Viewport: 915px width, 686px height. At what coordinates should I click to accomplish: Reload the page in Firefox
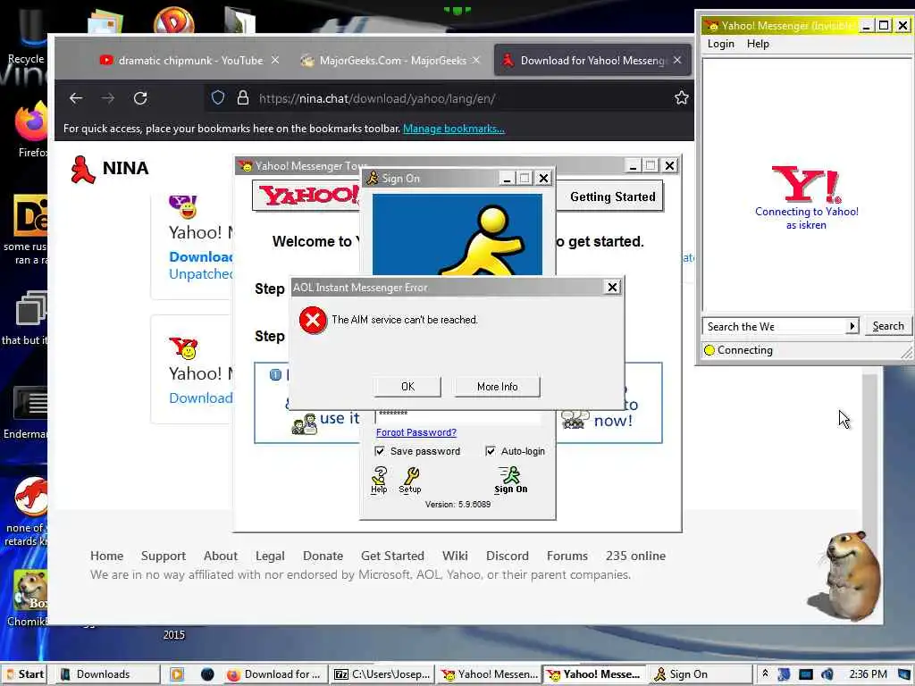click(140, 98)
